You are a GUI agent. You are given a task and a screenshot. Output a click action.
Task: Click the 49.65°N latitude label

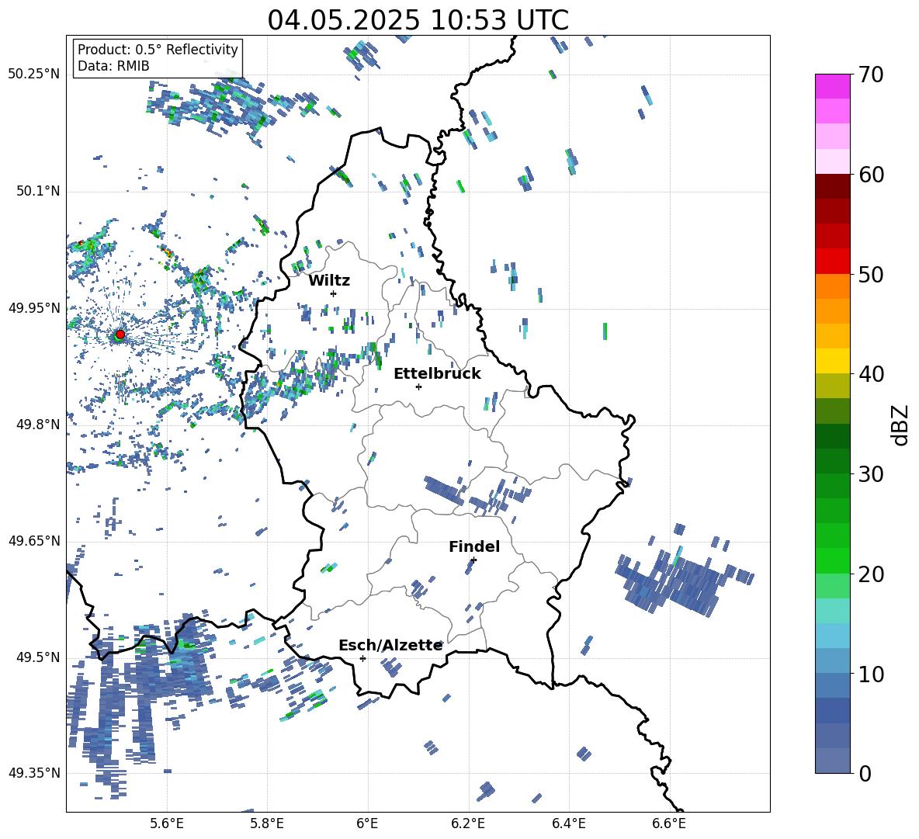coord(34,540)
